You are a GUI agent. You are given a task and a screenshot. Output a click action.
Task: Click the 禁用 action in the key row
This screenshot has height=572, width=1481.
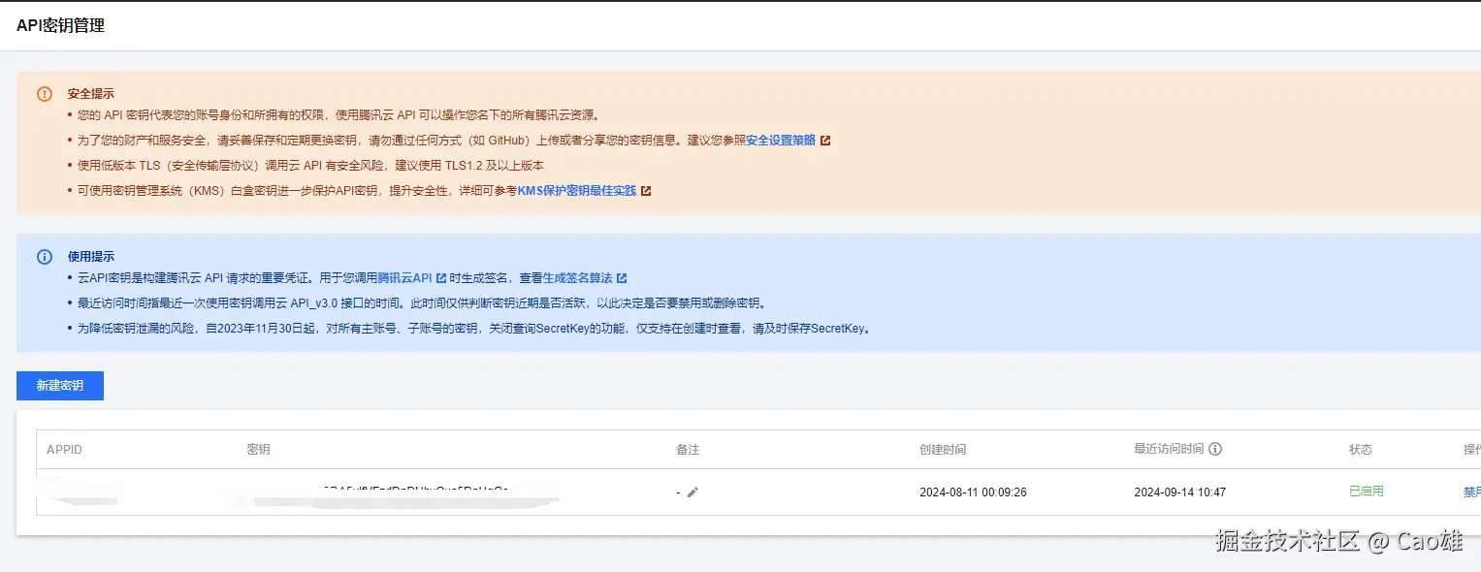[x=1472, y=493]
